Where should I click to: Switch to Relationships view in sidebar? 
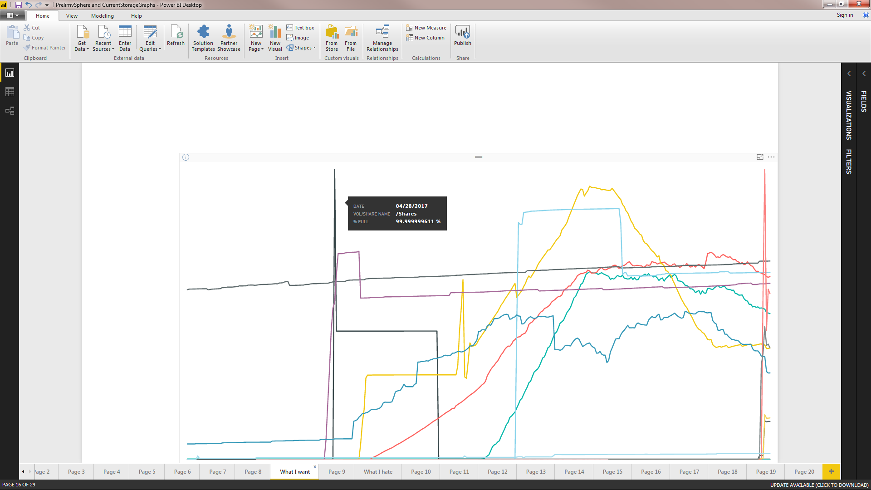tap(10, 111)
